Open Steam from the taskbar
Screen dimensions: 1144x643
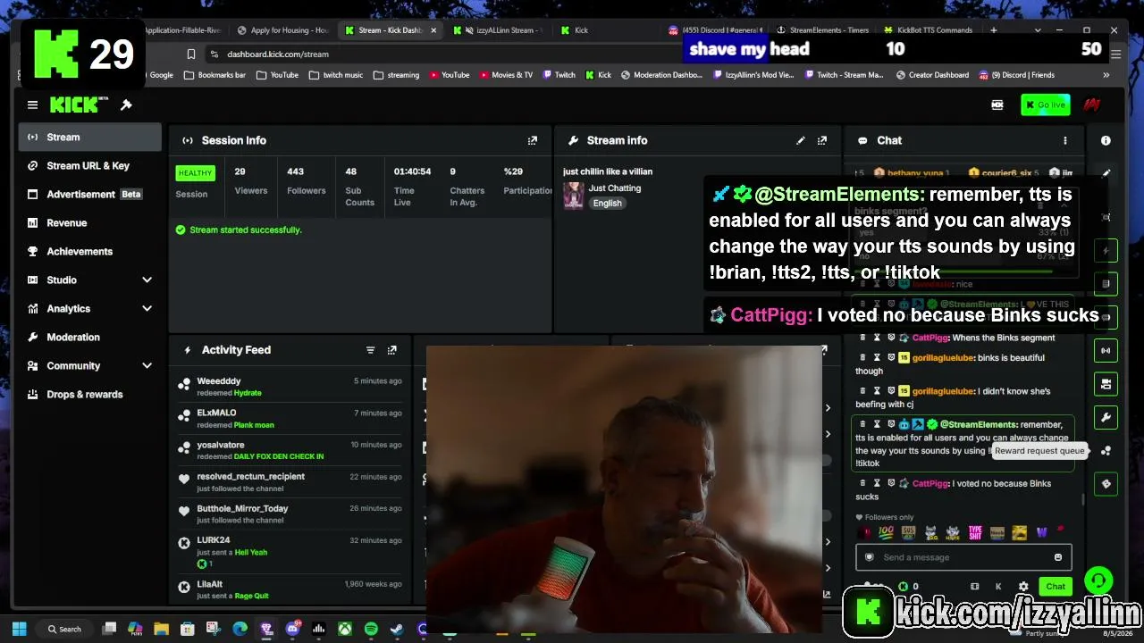click(397, 629)
